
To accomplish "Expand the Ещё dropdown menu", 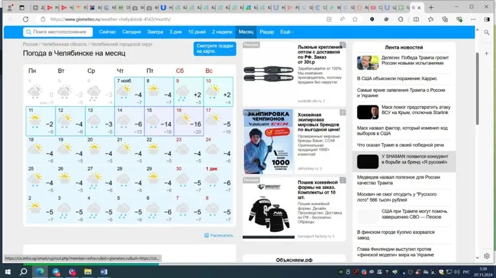I will (x=286, y=32).
